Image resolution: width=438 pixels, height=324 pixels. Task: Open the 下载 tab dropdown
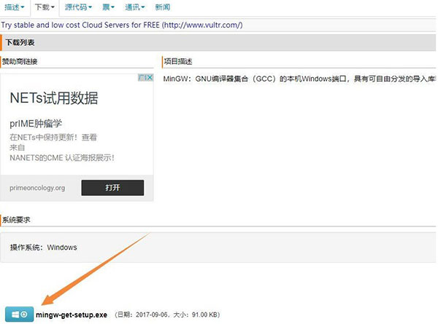pyautogui.click(x=45, y=7)
